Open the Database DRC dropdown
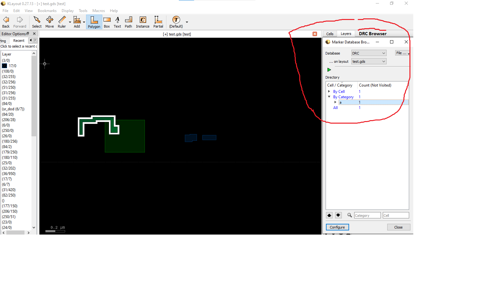The image size is (500, 284). point(368,53)
